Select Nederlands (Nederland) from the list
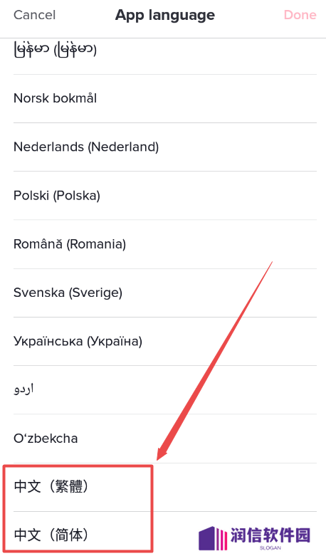Viewport: 326px width, 556px height. tap(164, 147)
